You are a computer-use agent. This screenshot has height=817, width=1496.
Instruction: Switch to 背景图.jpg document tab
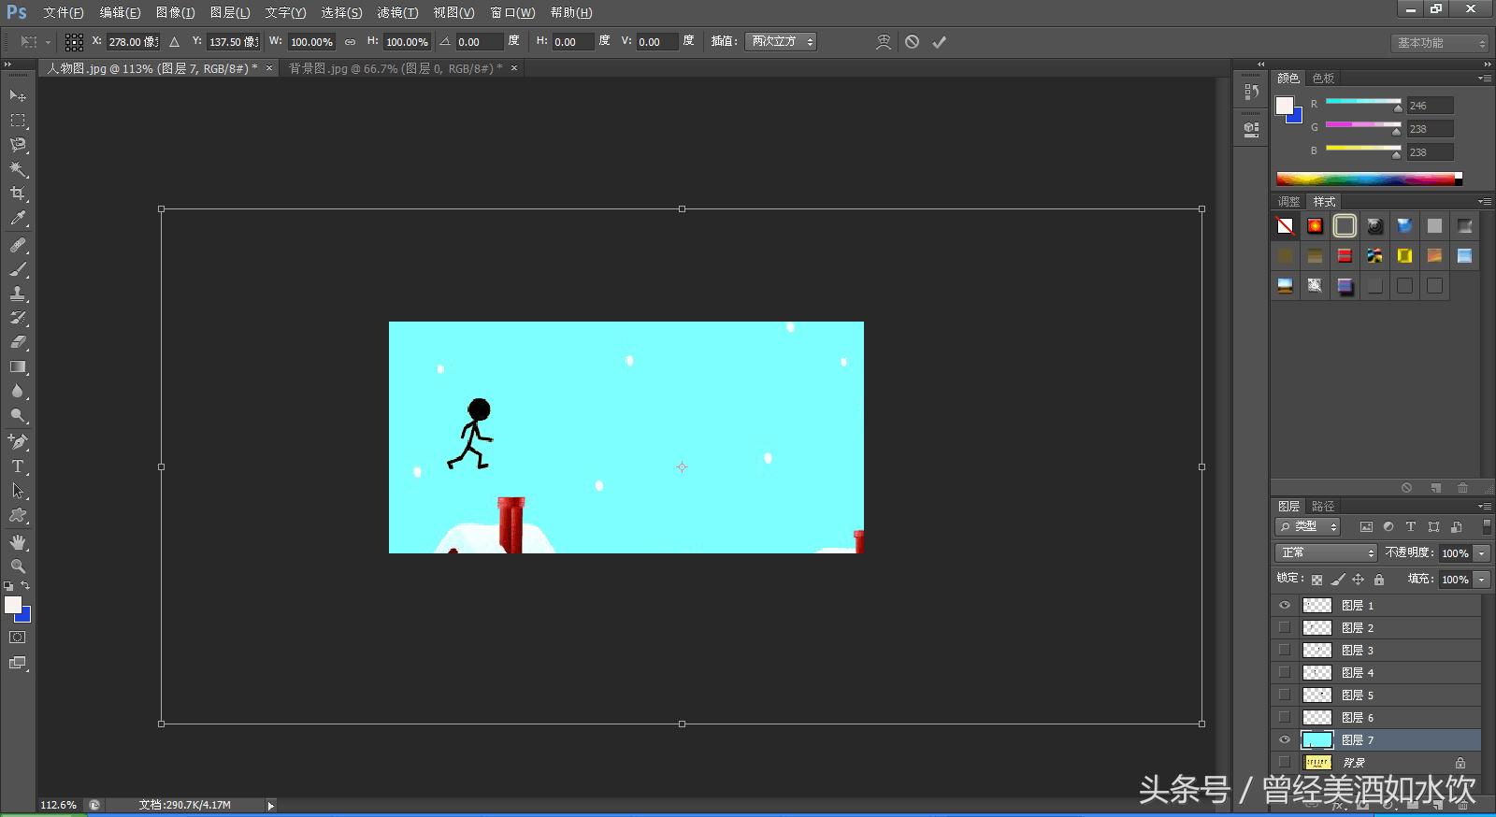(395, 68)
